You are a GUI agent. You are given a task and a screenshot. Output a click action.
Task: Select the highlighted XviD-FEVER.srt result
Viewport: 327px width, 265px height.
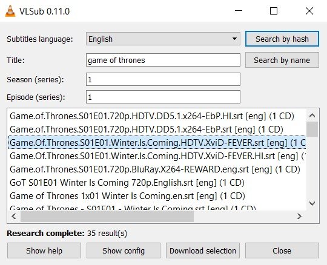point(157,143)
